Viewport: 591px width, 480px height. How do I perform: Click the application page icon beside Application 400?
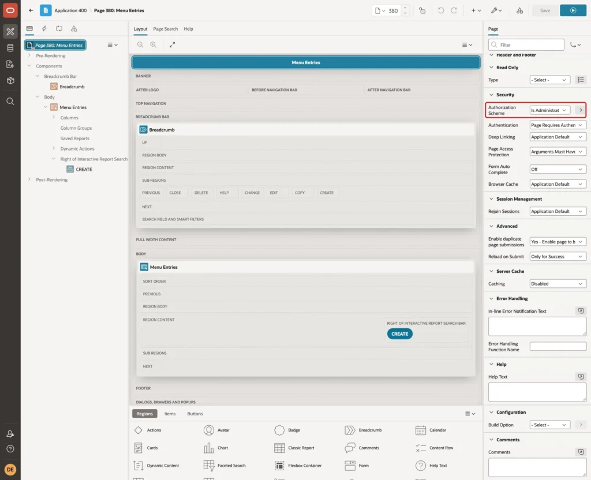tap(46, 10)
